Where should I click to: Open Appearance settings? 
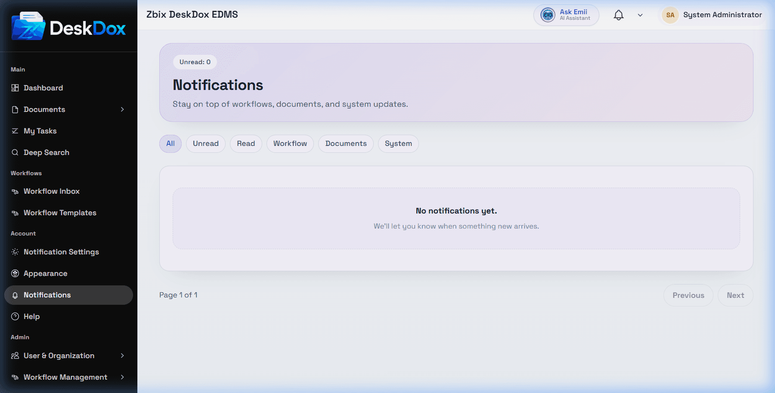[x=68, y=273]
